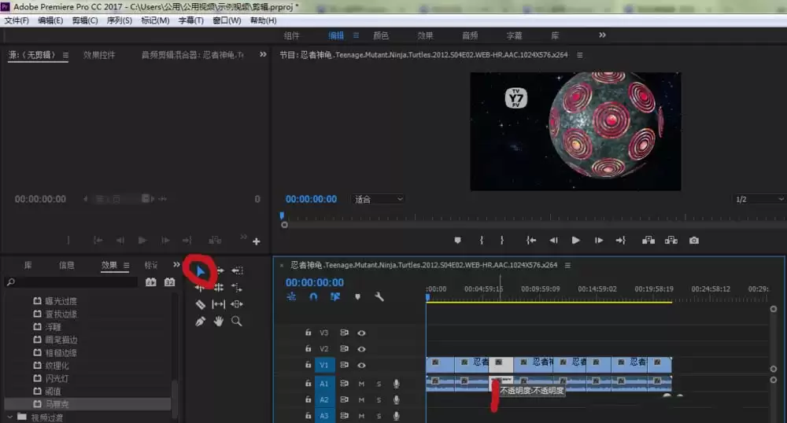This screenshot has width=787, height=423.
Task: Toggle the timeline Snap magnet icon
Action: coord(313,297)
